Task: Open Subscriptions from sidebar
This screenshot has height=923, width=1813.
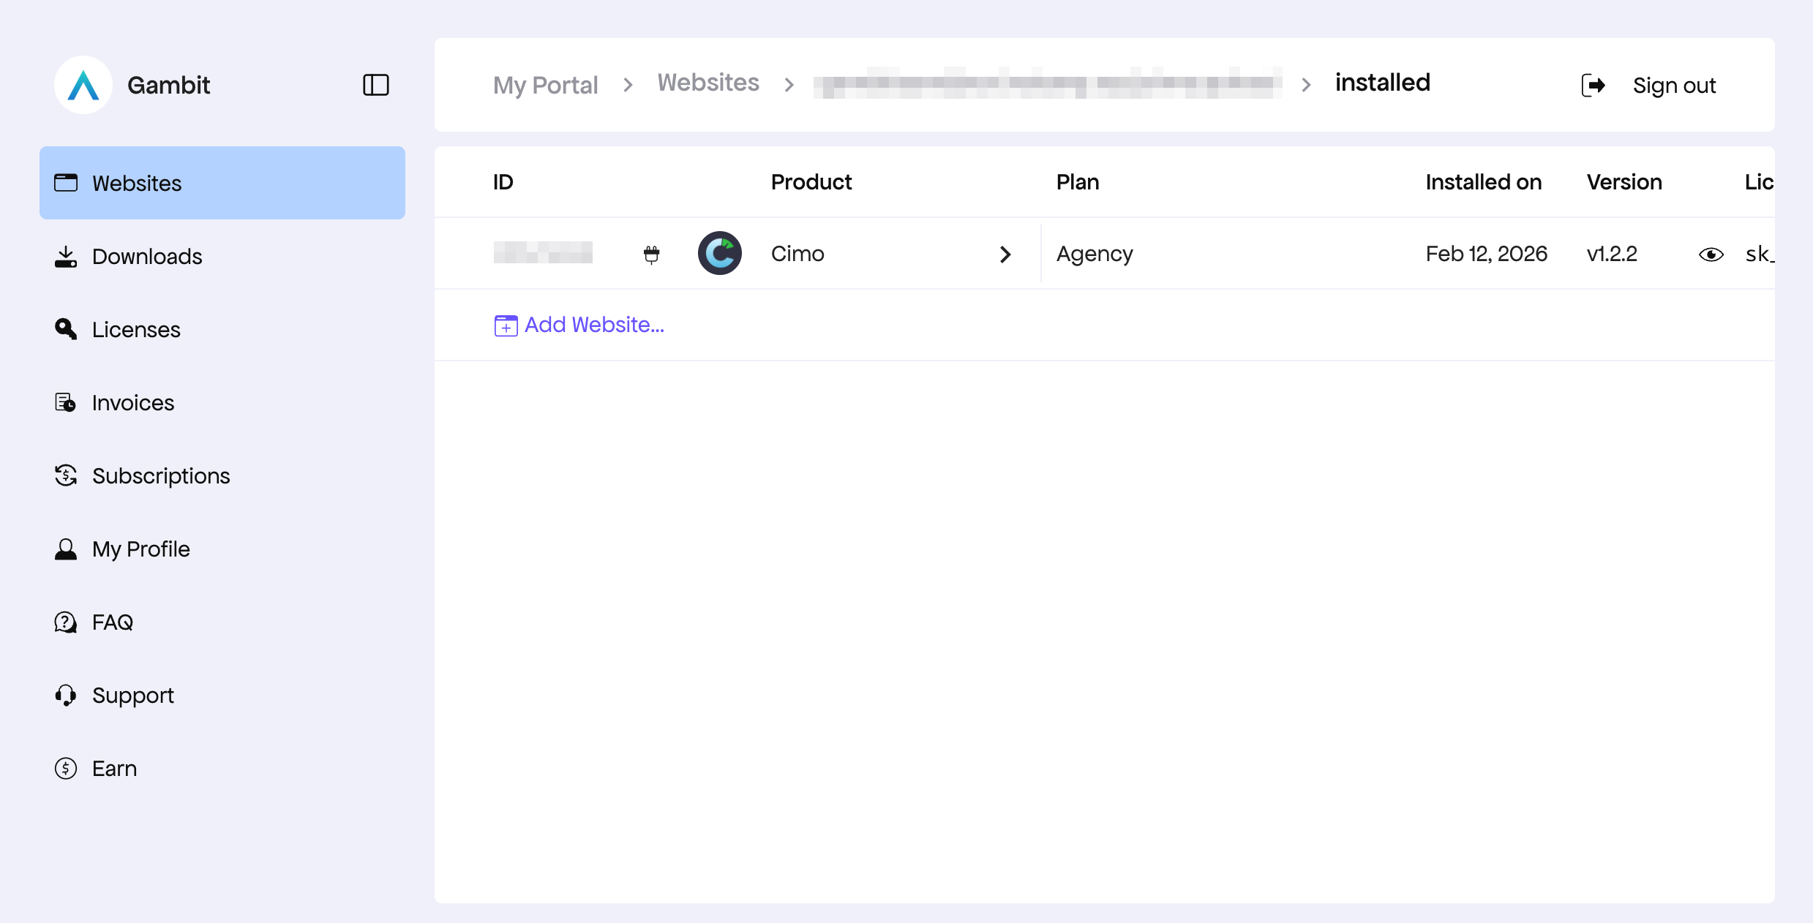Action: [x=160, y=476]
